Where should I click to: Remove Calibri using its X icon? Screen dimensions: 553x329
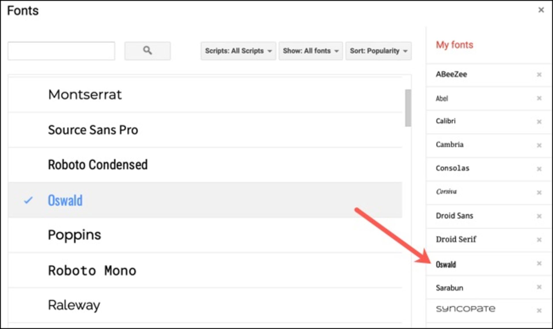[x=539, y=122]
